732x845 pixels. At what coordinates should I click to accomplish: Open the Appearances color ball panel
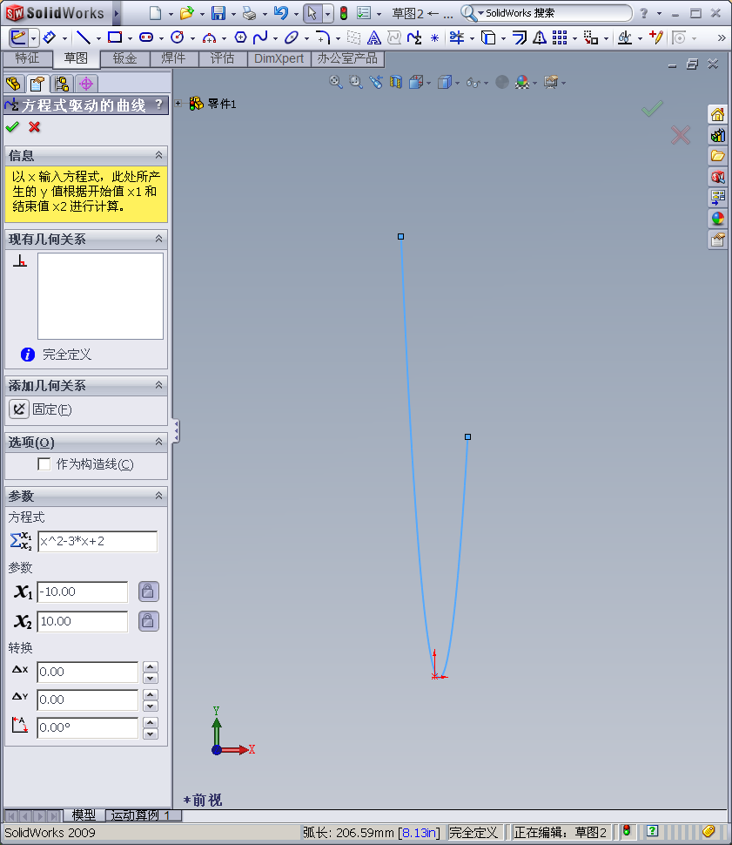pyautogui.click(x=717, y=219)
